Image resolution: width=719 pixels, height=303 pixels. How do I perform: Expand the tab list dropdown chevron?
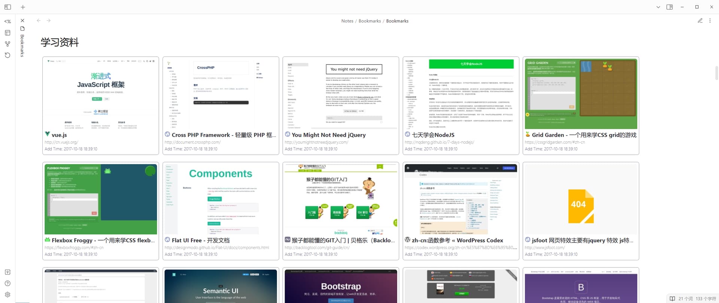coord(658,7)
